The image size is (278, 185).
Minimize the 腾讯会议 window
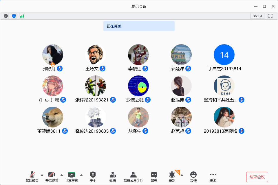[256, 6]
